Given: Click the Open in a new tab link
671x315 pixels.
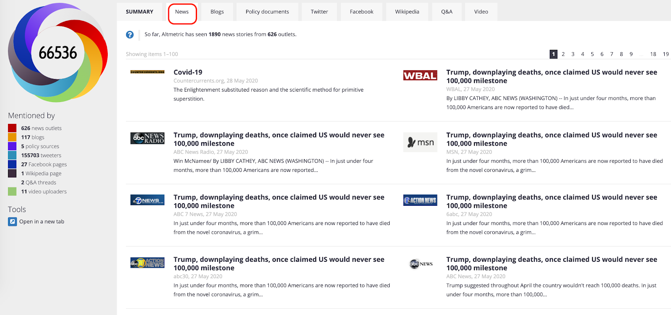Looking at the screenshot, I should point(42,222).
